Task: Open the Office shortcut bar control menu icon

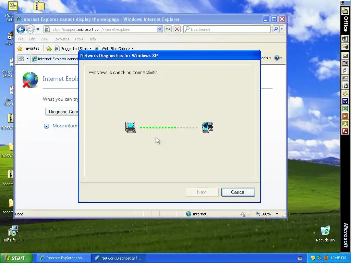Action: pyautogui.click(x=342, y=3)
